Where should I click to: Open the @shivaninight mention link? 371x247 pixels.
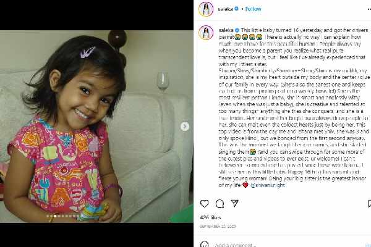(268, 185)
